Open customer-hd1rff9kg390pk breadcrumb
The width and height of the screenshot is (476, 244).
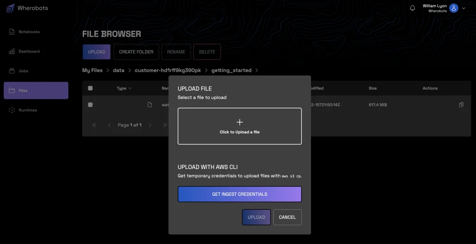pos(168,71)
